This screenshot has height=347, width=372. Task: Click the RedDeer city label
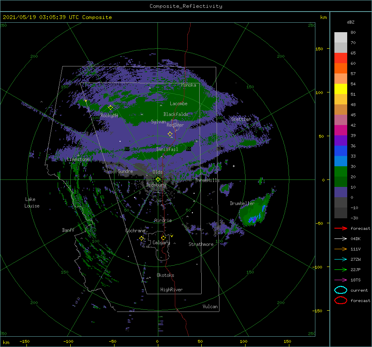[x=175, y=125]
